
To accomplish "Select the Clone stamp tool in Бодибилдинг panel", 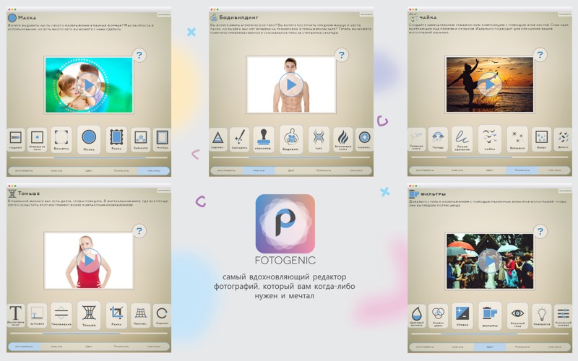I will [264, 139].
